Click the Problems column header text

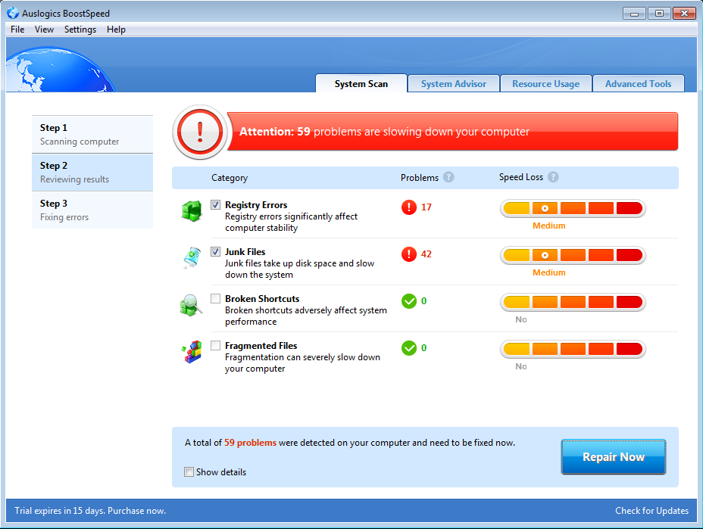(x=420, y=177)
